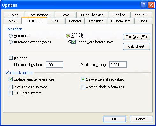156x126 pixels.
Task: Select the Manual calculation radio button
Action: coord(68,36)
